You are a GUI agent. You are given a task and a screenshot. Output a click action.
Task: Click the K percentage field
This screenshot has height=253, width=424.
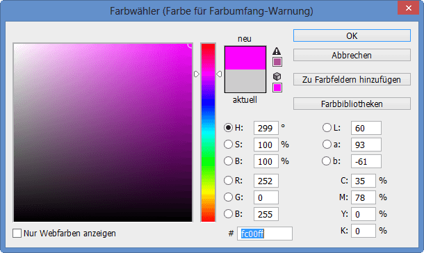coord(364,231)
